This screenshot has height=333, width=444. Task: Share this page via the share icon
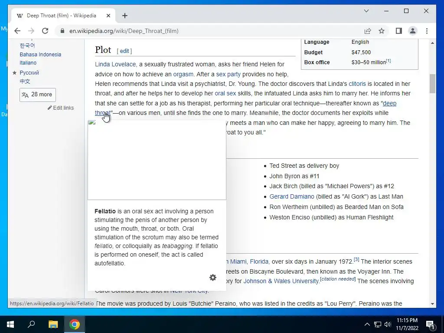pos(368,31)
